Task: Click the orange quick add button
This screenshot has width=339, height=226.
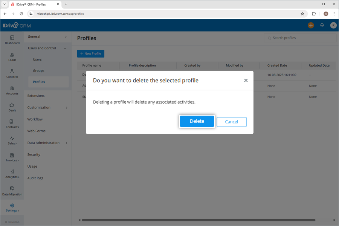Action: click(310, 25)
